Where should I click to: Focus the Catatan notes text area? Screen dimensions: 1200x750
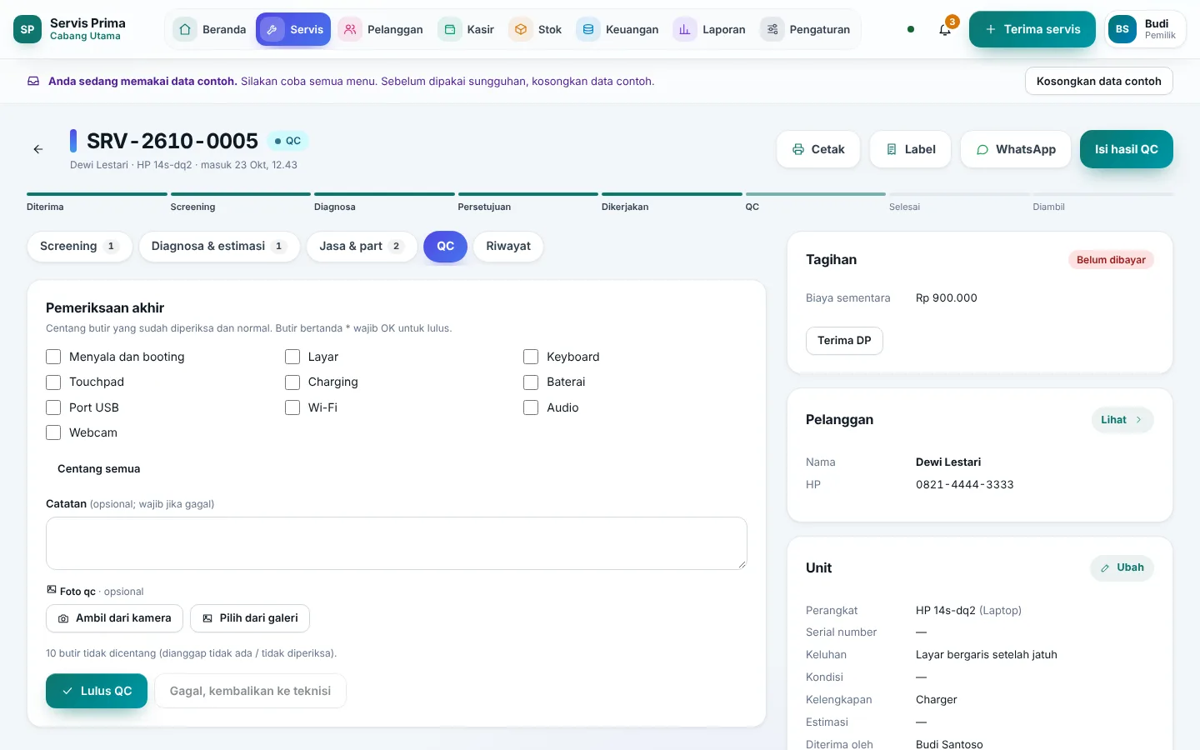(x=397, y=543)
